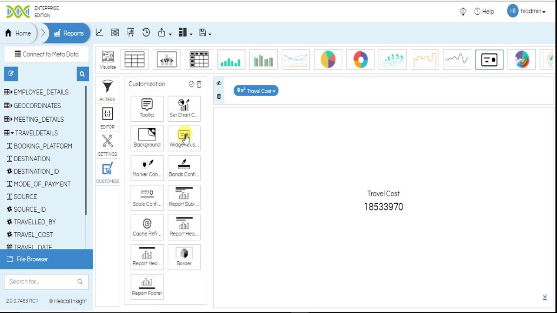Open the Background customization option
Viewport: 557px width, 313px height.
[147, 138]
